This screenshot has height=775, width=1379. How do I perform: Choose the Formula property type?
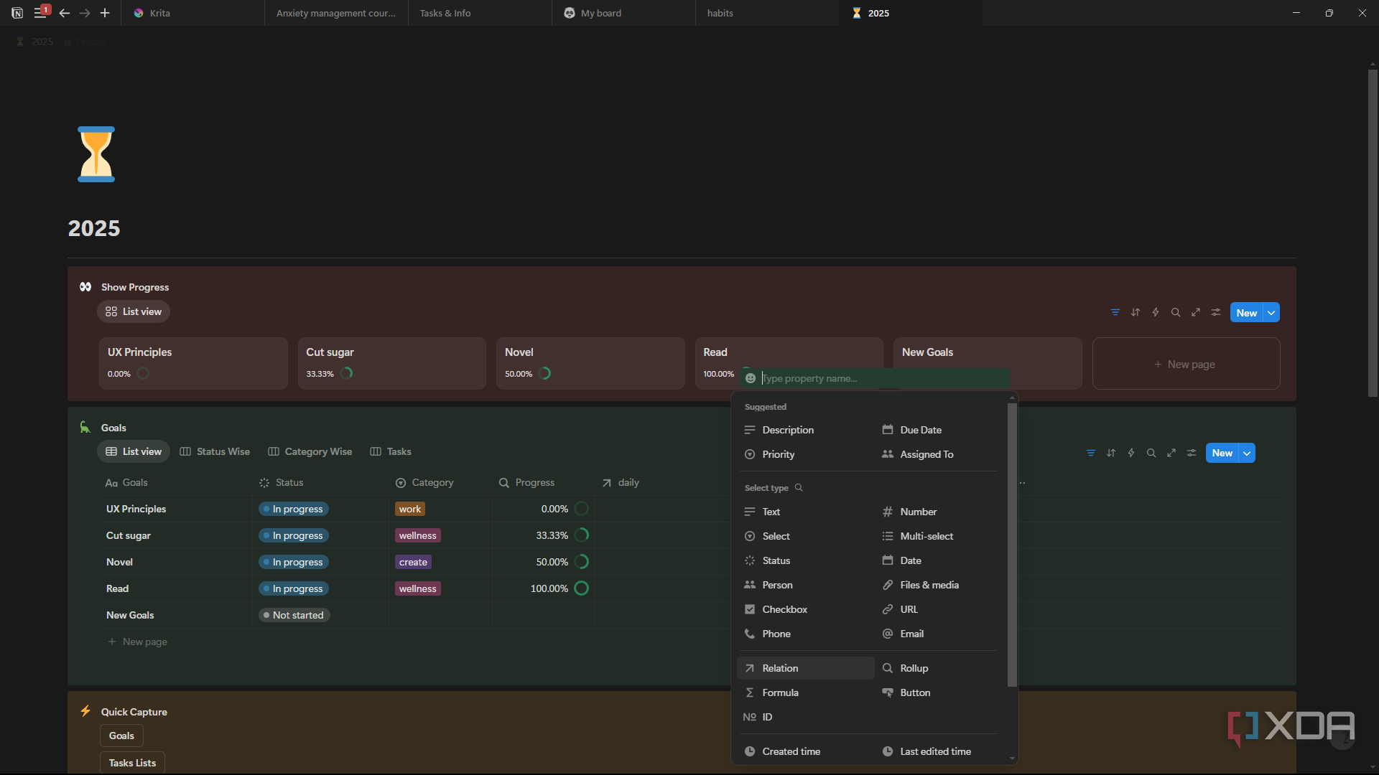tap(806, 692)
